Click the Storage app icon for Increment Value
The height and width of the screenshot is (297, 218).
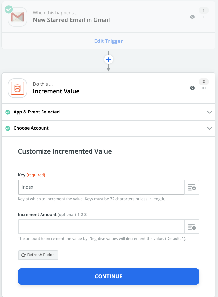(x=17, y=88)
